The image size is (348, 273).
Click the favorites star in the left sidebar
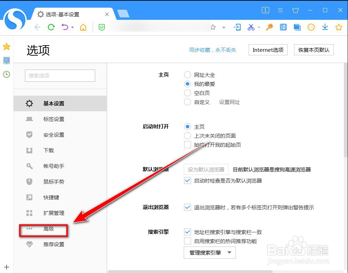[6, 46]
